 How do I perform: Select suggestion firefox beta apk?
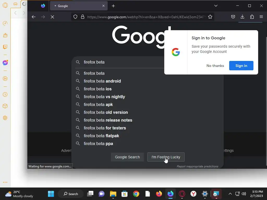point(148,105)
